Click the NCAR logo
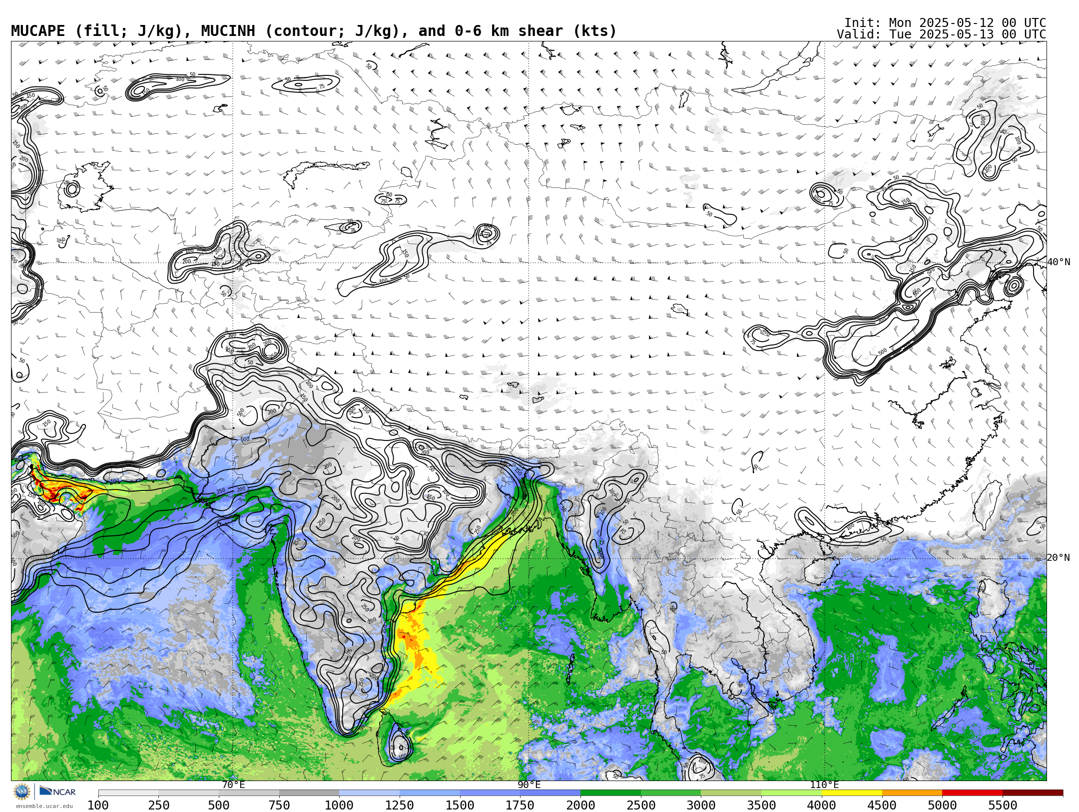 [57, 791]
